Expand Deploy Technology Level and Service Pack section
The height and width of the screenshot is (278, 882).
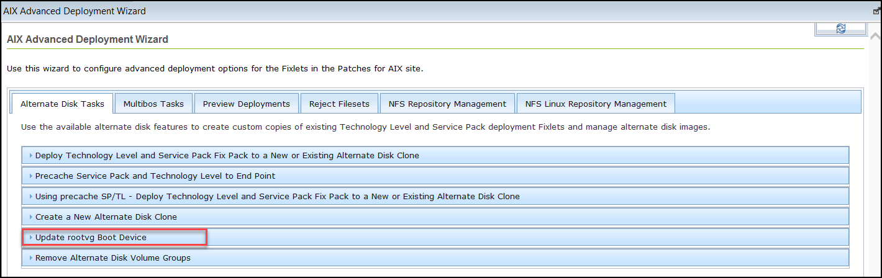click(x=435, y=155)
